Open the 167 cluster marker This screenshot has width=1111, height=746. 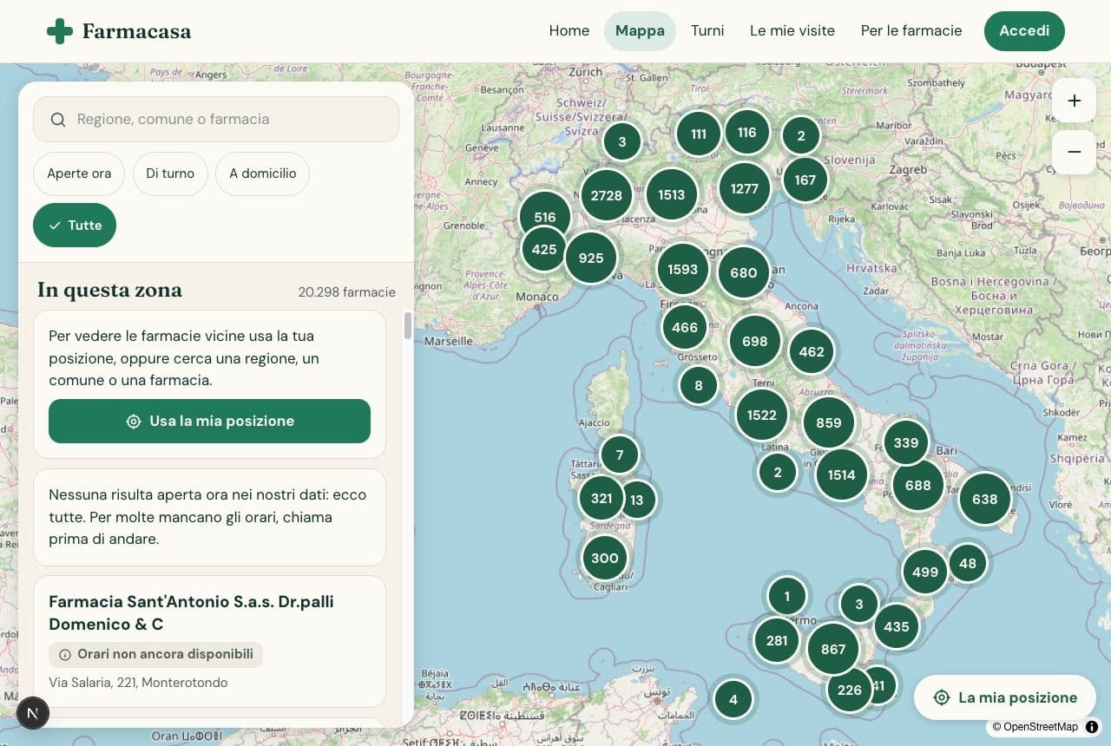coord(805,180)
